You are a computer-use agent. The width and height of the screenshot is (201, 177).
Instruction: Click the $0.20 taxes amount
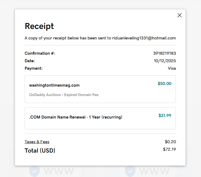(170, 142)
